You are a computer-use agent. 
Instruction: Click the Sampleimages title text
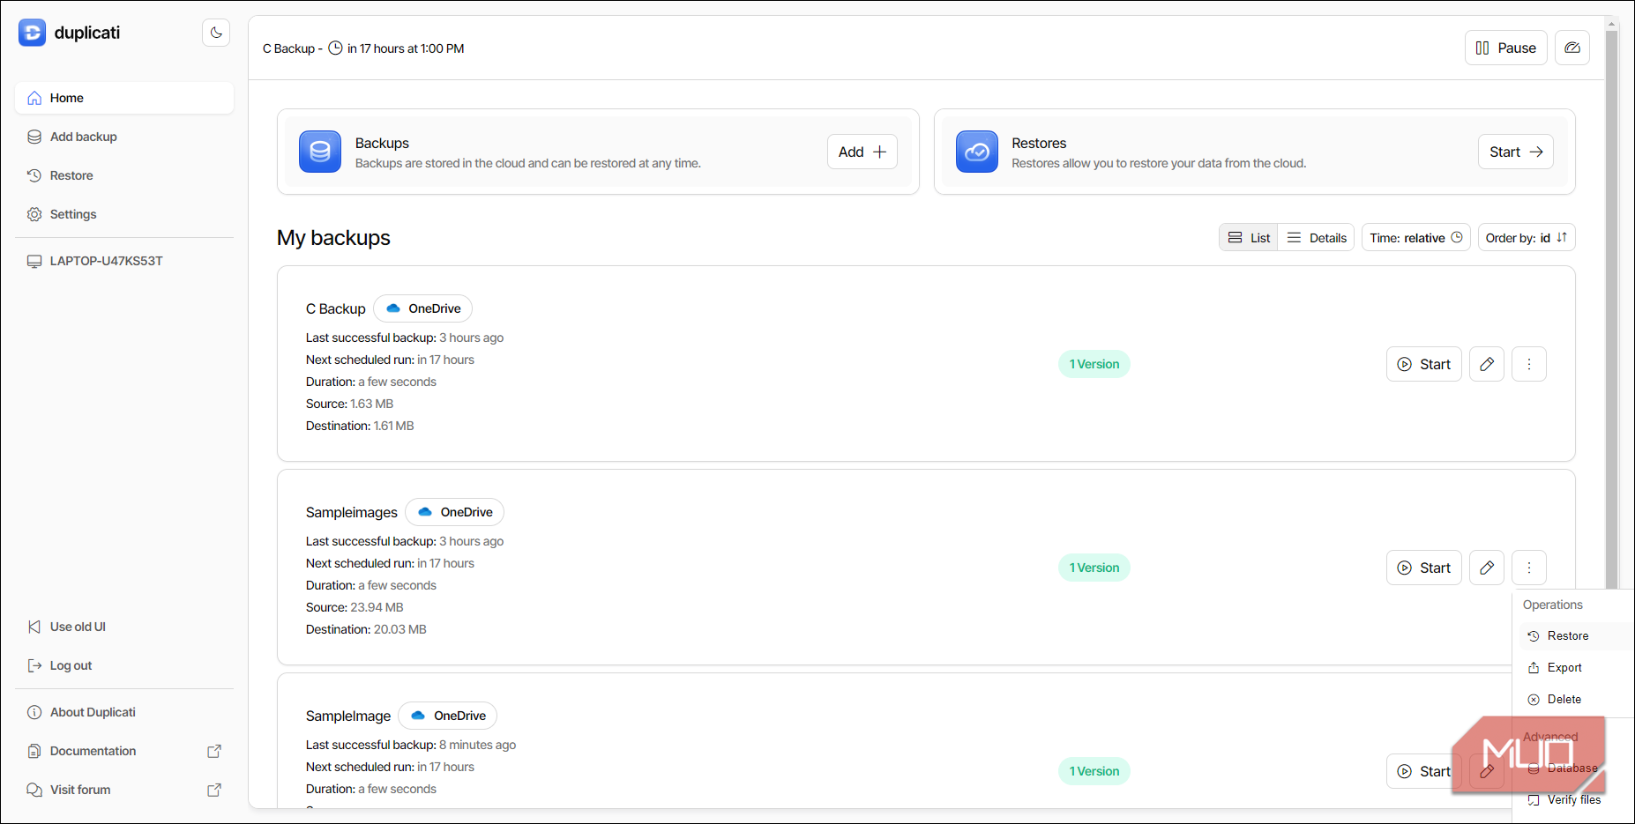[352, 512]
